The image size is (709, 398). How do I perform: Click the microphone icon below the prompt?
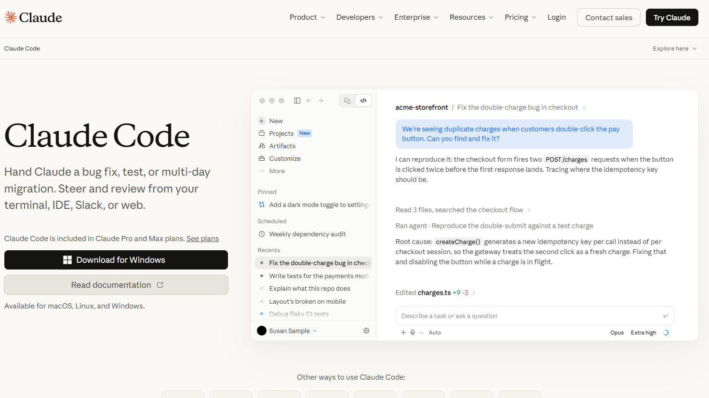point(413,333)
